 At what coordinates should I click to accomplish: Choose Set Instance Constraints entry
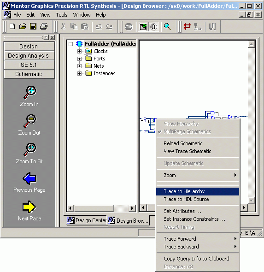(x=198, y=219)
